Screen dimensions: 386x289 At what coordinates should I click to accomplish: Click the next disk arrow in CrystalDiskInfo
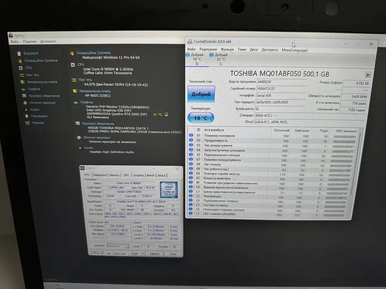368,75
